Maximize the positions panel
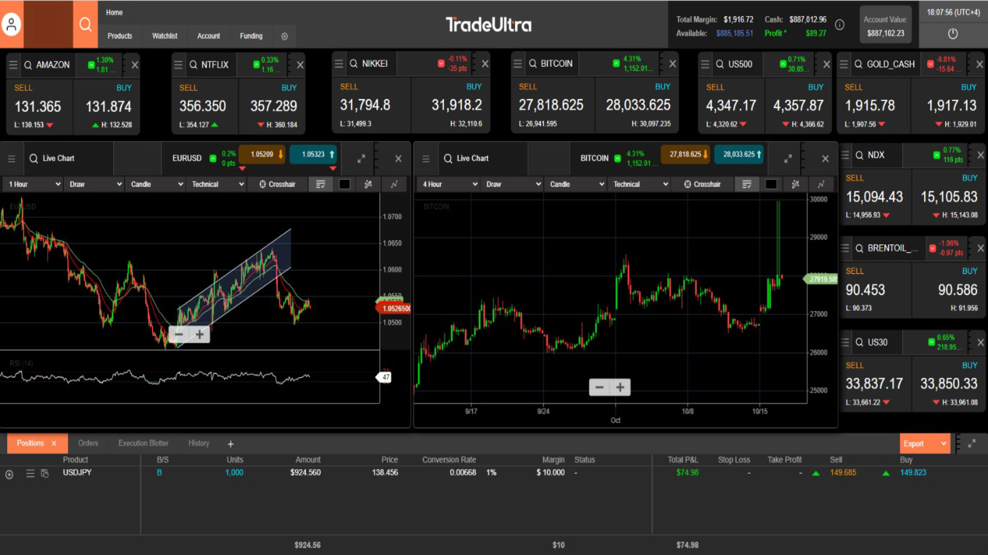This screenshot has height=555, width=988. pos(972,443)
